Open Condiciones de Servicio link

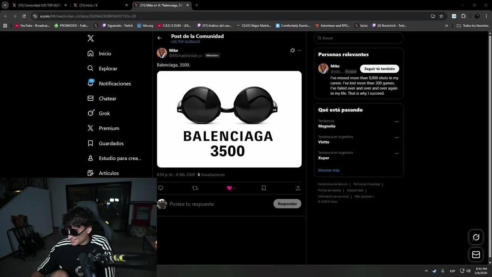(332, 184)
